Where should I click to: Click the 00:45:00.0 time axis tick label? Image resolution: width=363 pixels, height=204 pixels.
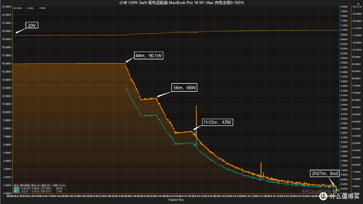[x=127, y=196]
